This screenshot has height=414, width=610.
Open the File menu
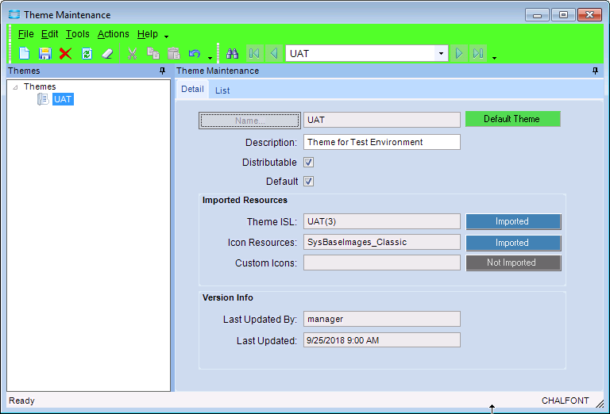pos(25,34)
